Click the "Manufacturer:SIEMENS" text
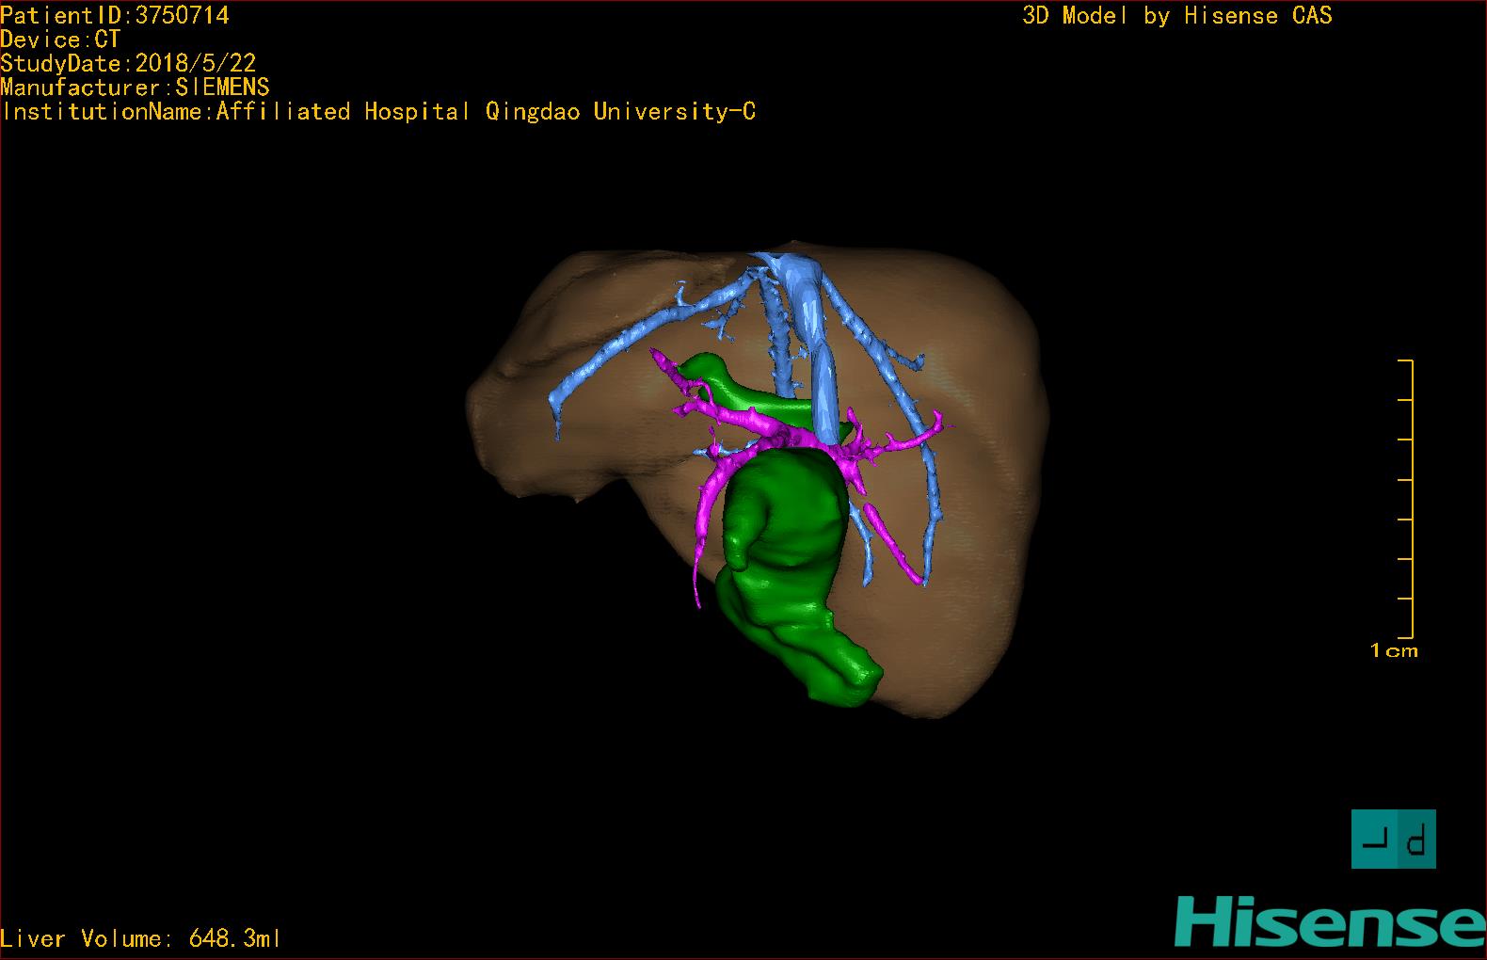 [135, 88]
